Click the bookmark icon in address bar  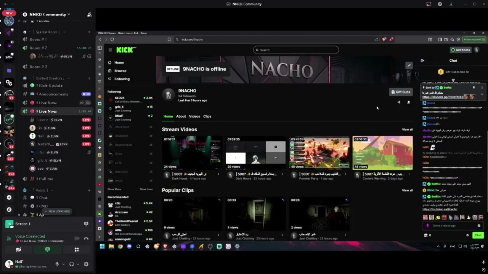point(169,40)
